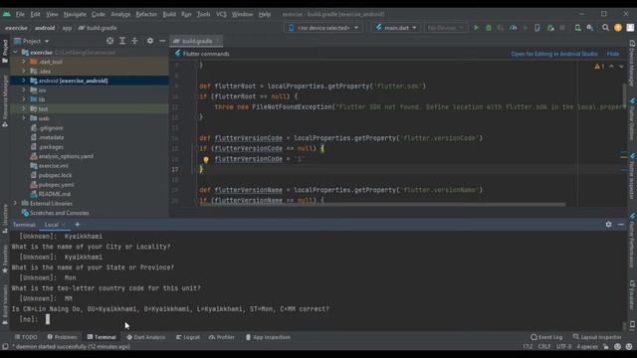The width and height of the screenshot is (637, 358).
Task: Open the Logcat tool window
Action: click(x=188, y=337)
